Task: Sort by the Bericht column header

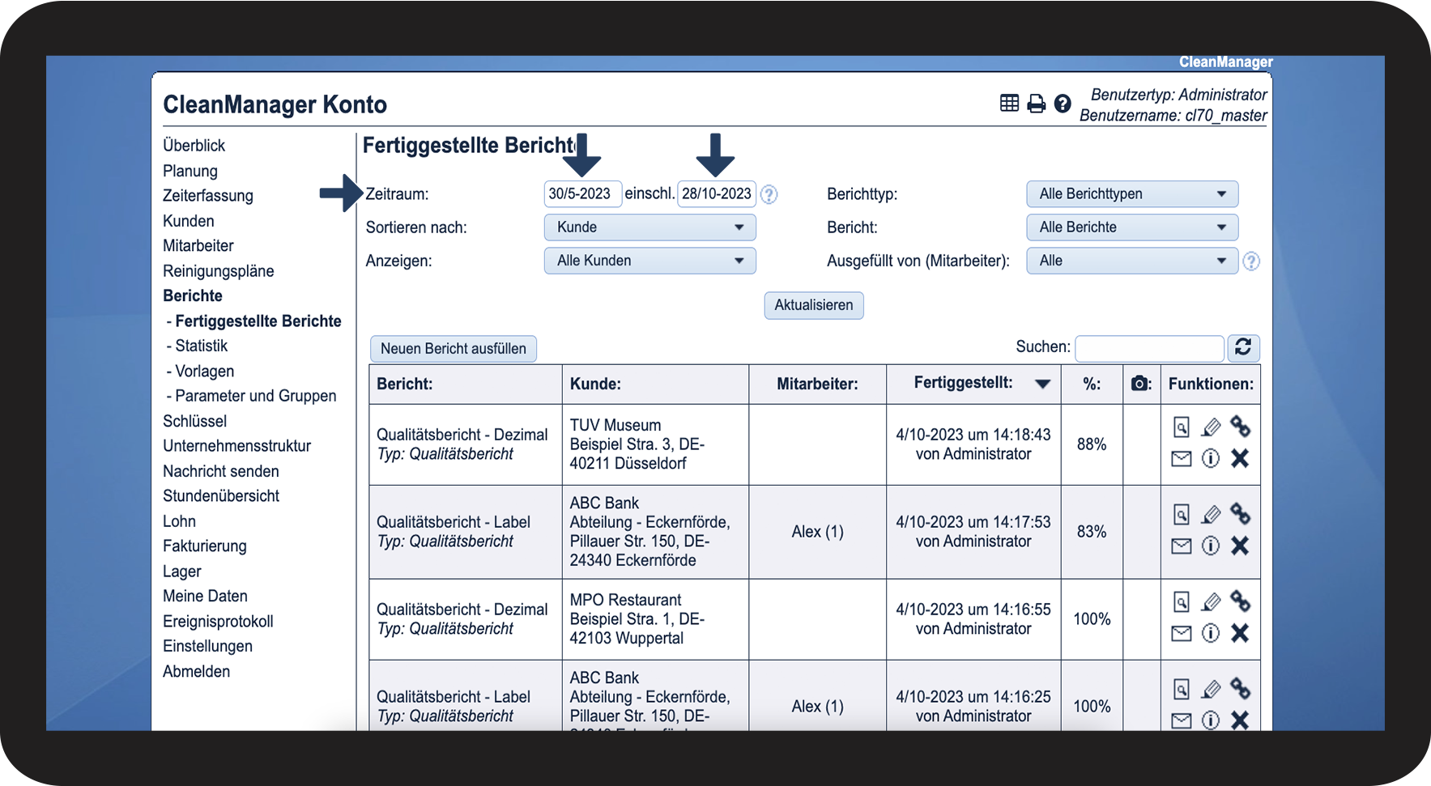Action: (x=405, y=385)
